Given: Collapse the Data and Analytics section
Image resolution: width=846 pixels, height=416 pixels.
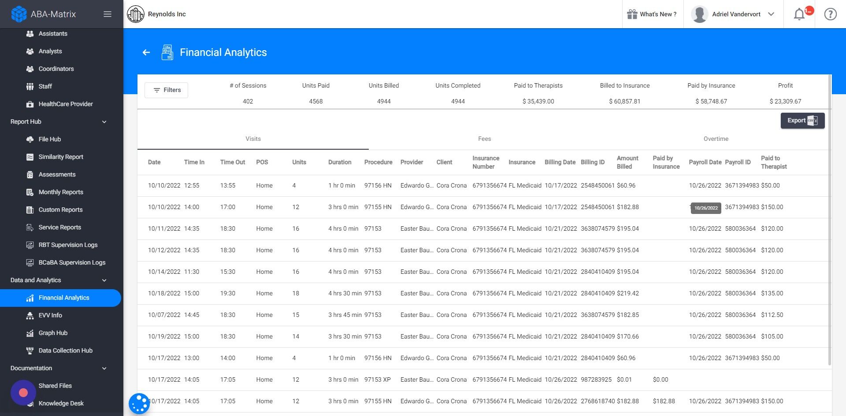Looking at the screenshot, I should (104, 280).
